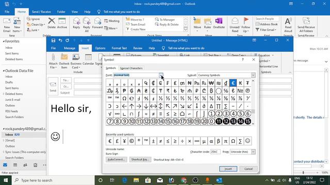The width and height of the screenshot is (330, 185).
Task: Collapse the rock.pandey489 account tree
Action: [x=4, y=129]
